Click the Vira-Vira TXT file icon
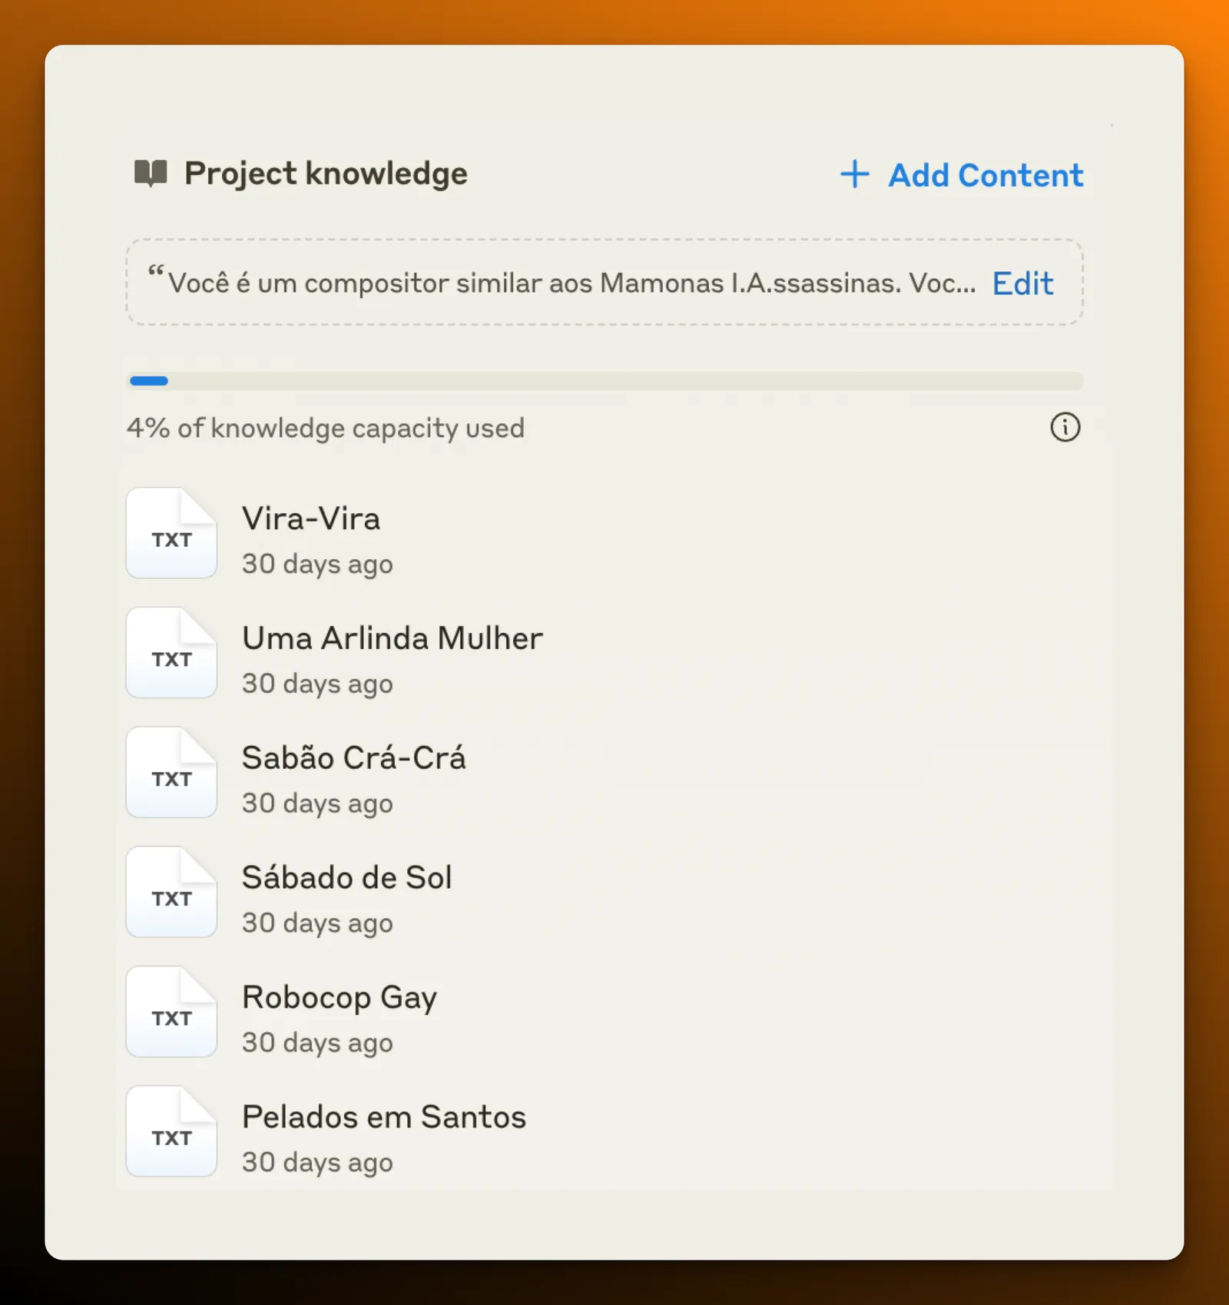 [171, 533]
